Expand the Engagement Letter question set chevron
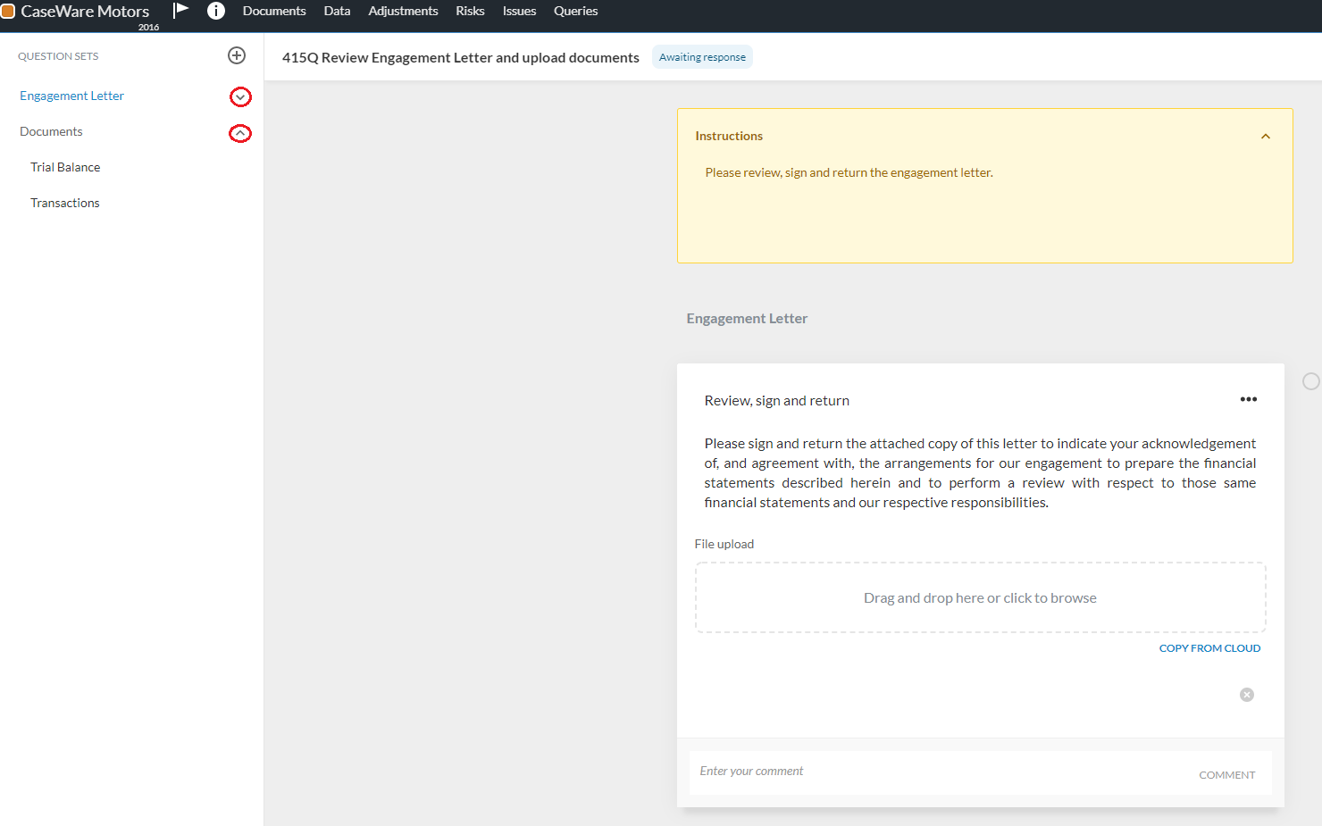Viewport: 1322px width, 826px height. click(x=240, y=96)
